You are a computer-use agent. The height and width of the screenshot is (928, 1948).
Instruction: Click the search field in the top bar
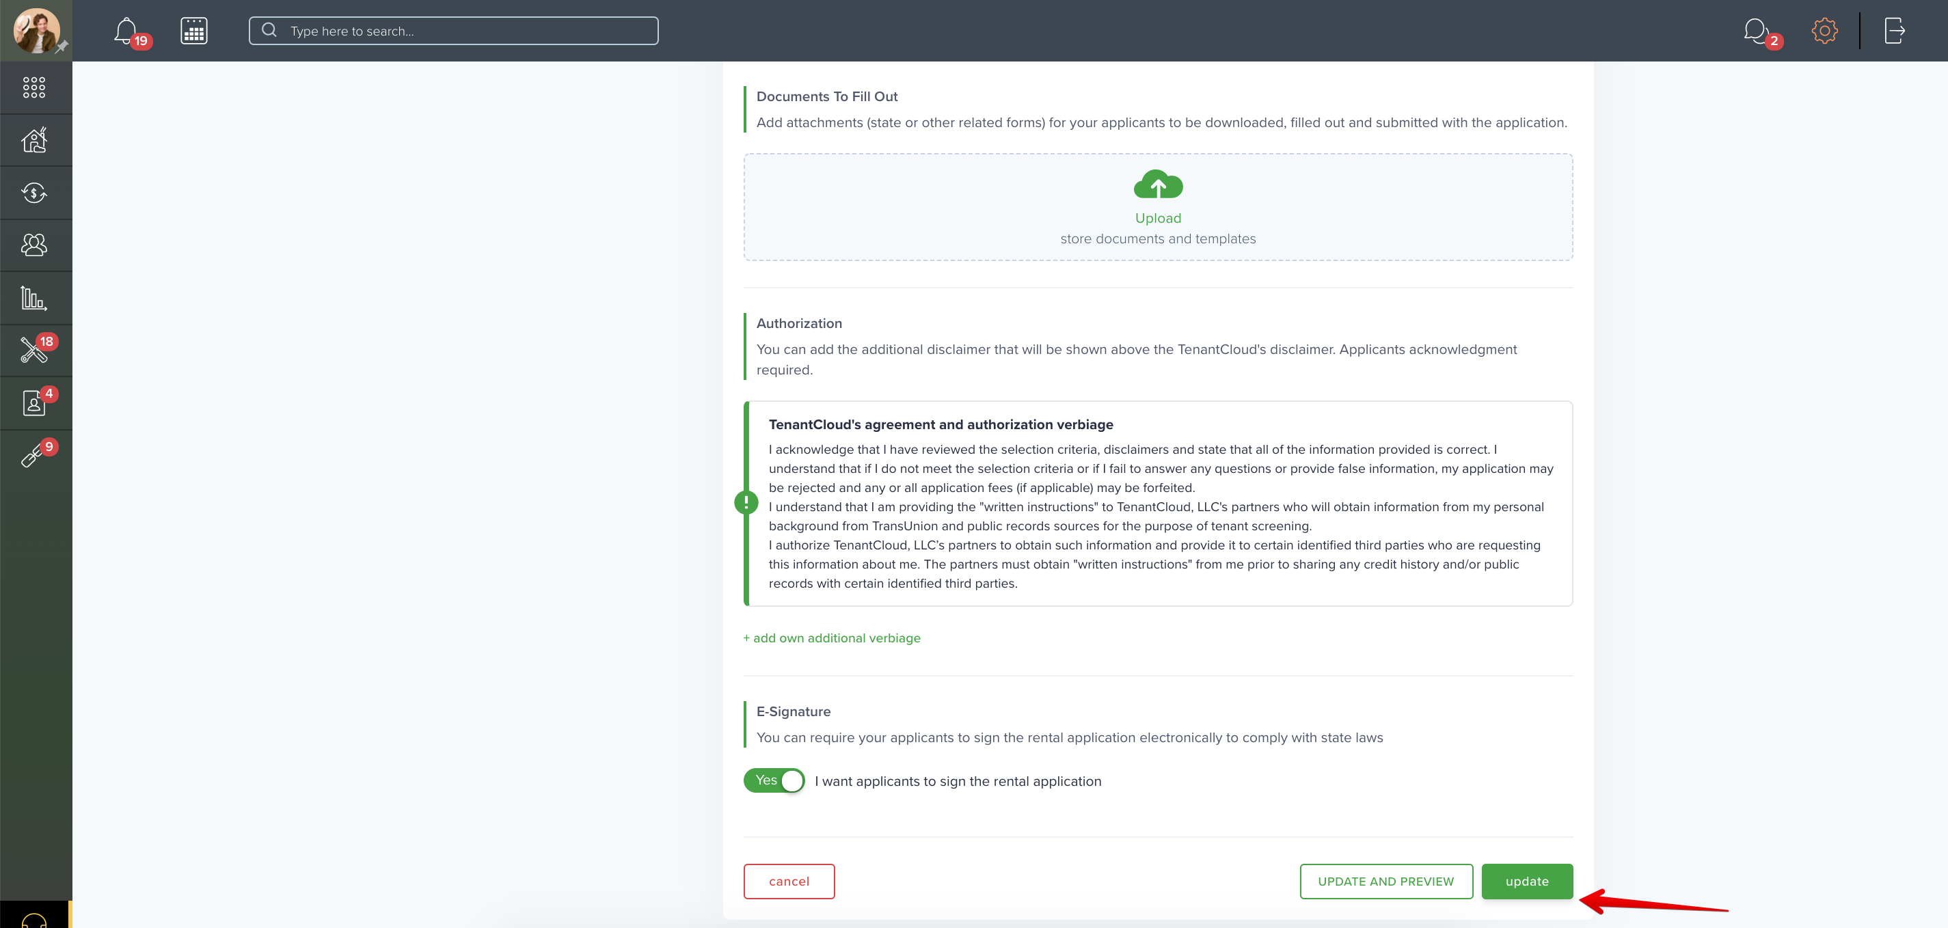click(x=453, y=31)
